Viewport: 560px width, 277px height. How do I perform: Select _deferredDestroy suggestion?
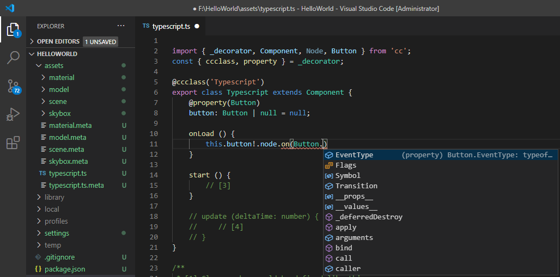[x=441, y=217]
